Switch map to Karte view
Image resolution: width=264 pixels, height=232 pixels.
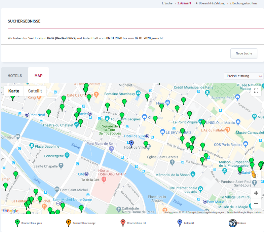click(x=14, y=91)
